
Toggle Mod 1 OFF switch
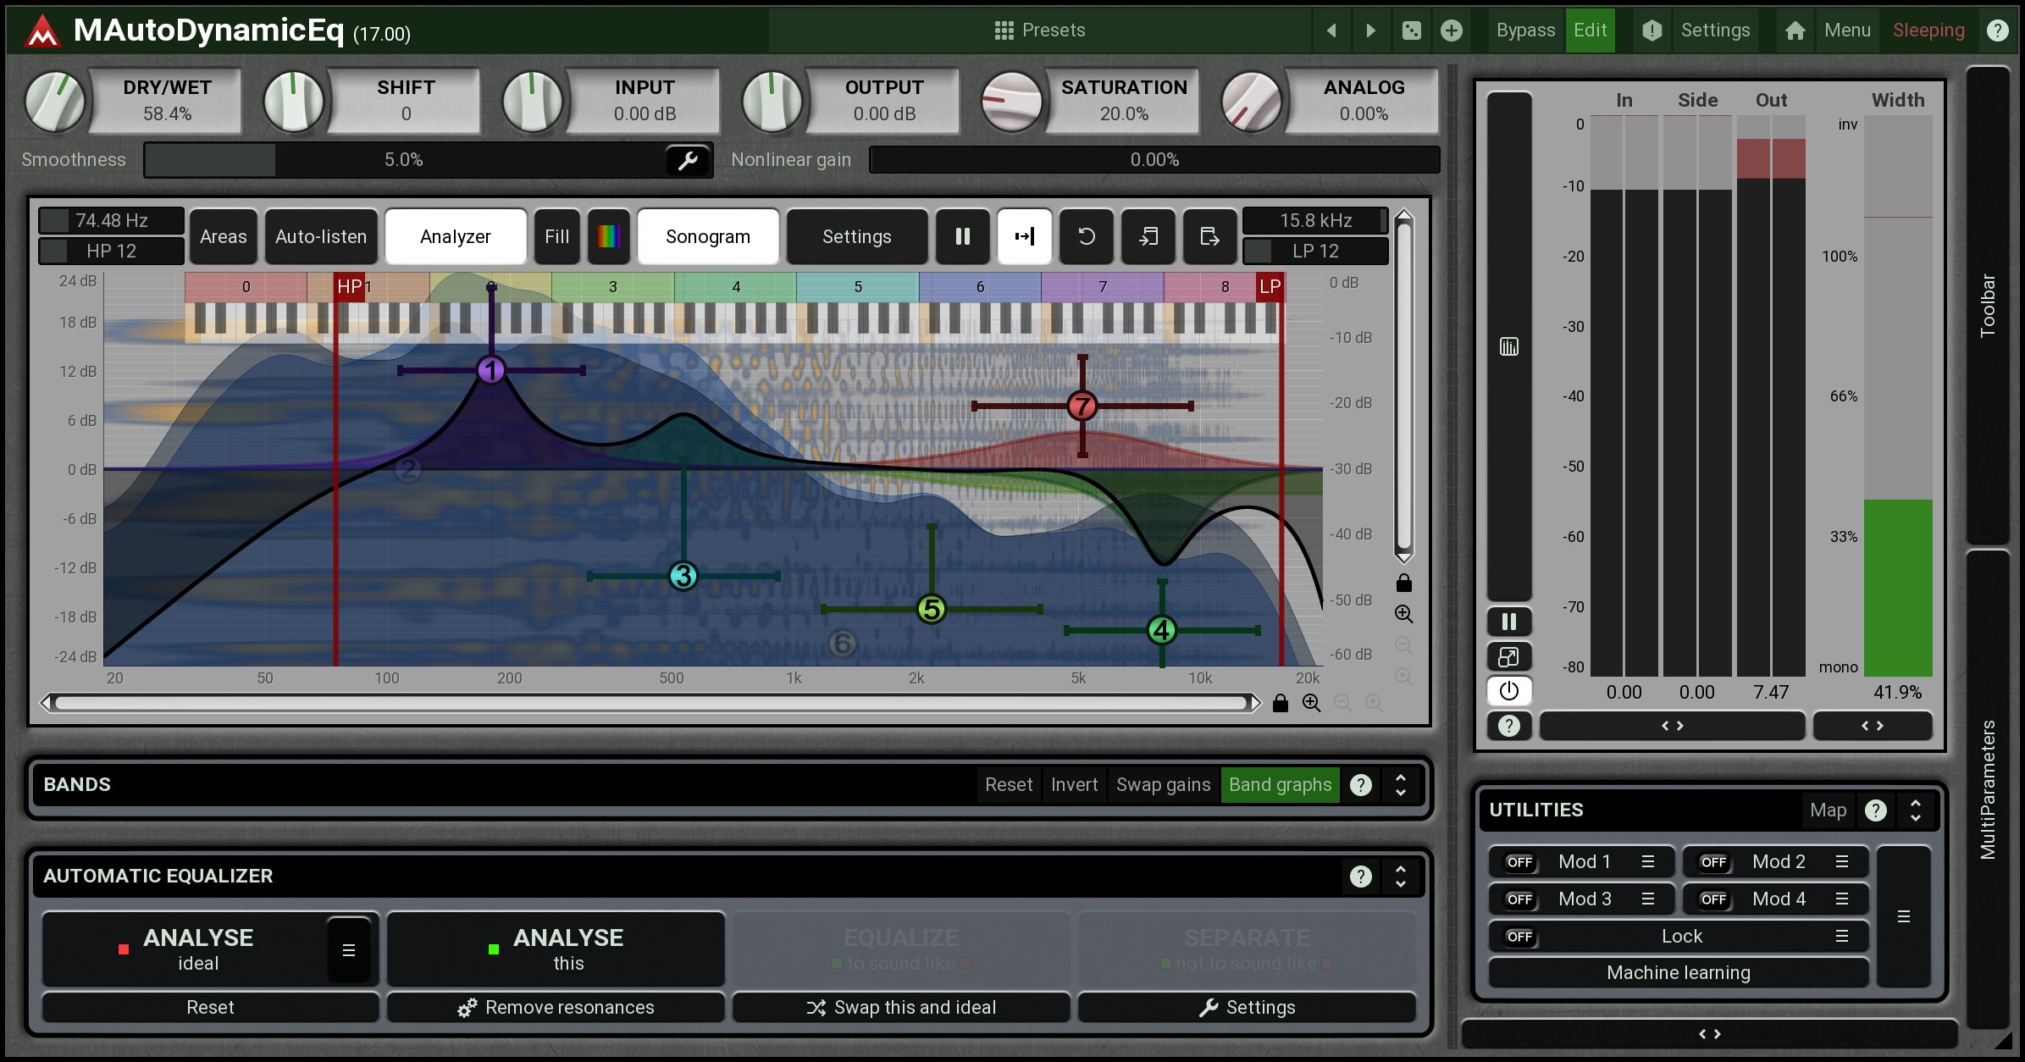[x=1519, y=862]
